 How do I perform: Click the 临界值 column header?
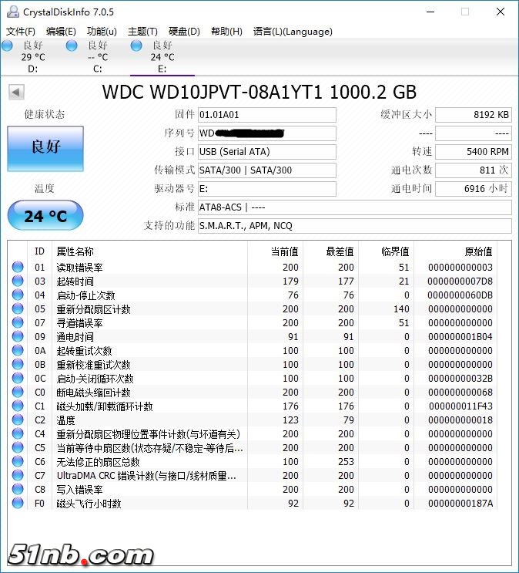(x=395, y=251)
